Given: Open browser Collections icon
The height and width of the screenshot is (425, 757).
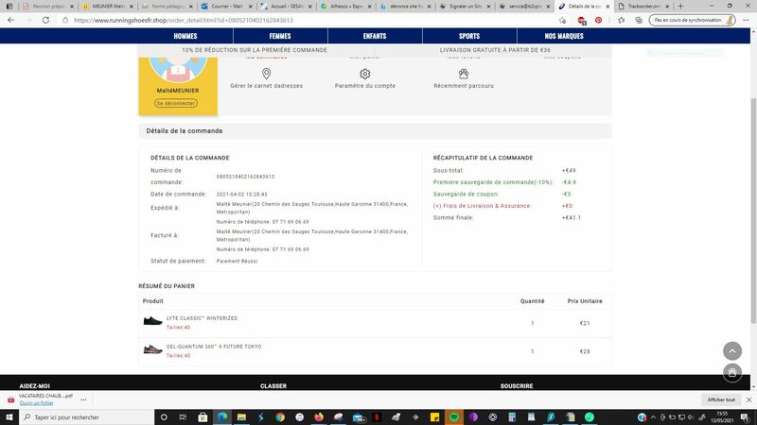Looking at the screenshot, I should 639,20.
